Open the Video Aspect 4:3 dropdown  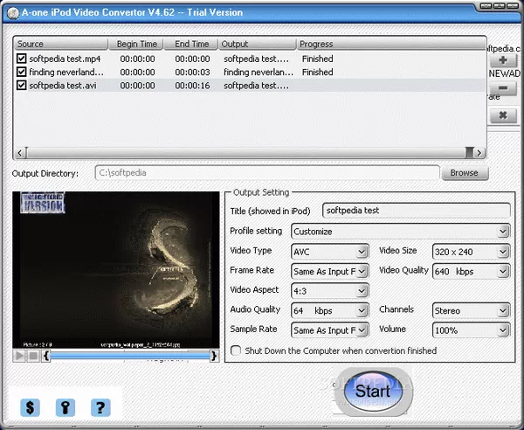tap(362, 291)
